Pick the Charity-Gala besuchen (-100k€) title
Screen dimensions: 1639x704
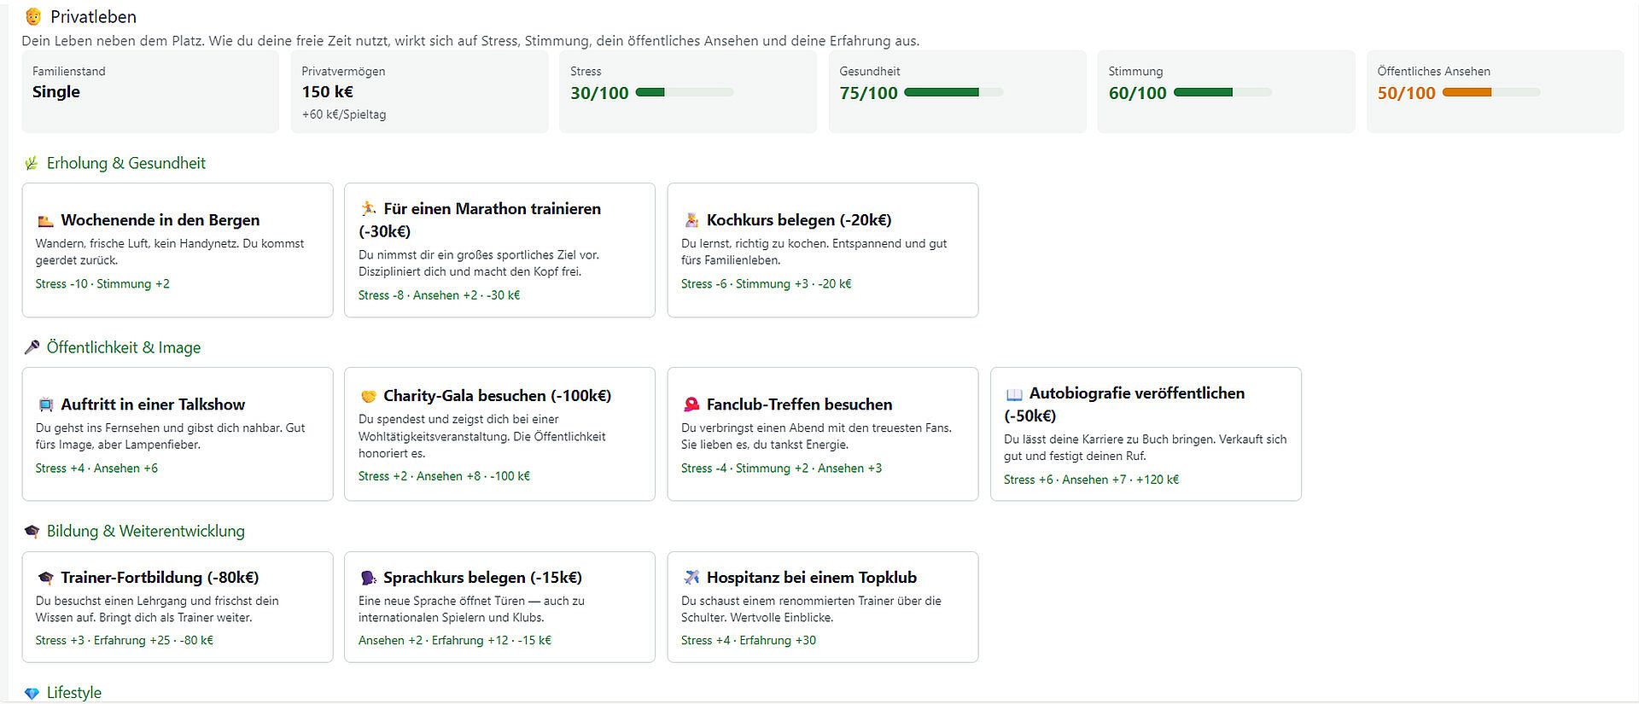pyautogui.click(x=497, y=396)
